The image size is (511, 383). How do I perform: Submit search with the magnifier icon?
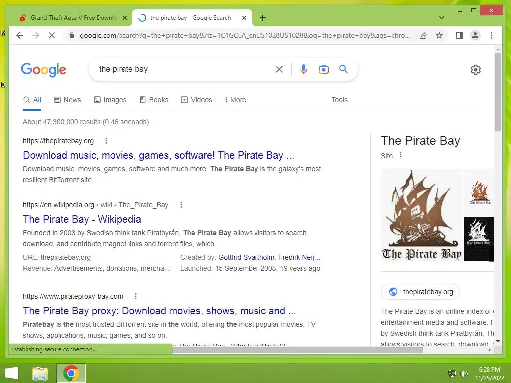point(343,69)
